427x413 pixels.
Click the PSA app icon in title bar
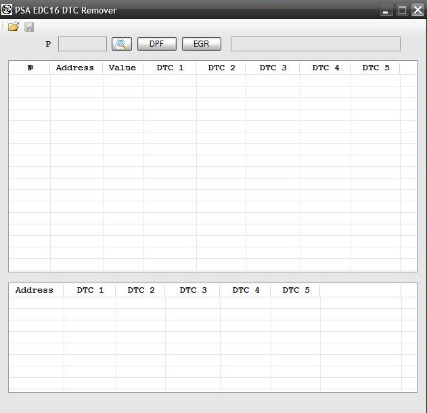coord(7,10)
